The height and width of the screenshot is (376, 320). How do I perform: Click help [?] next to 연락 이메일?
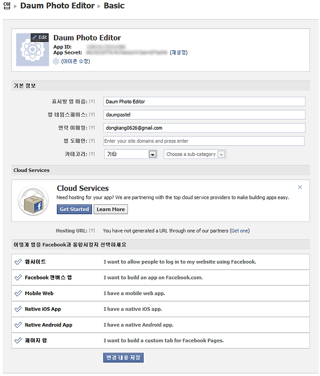click(92, 128)
